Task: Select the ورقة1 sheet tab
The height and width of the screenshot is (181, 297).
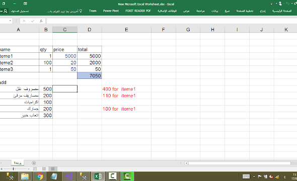Action: 18,163
